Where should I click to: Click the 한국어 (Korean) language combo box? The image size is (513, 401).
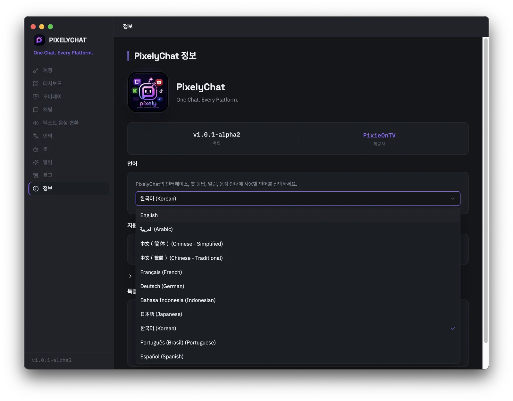[298, 199]
